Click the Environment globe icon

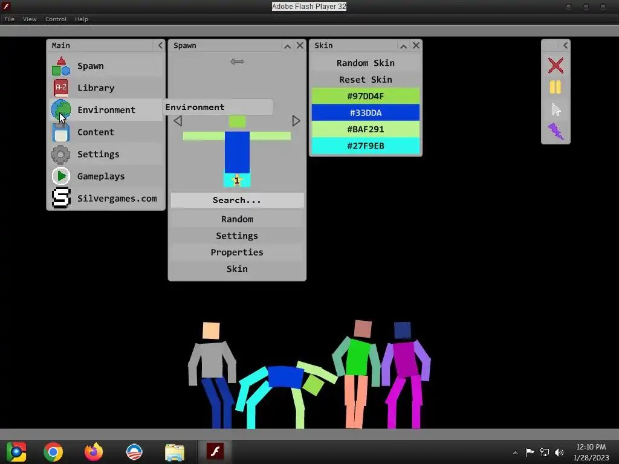click(61, 110)
